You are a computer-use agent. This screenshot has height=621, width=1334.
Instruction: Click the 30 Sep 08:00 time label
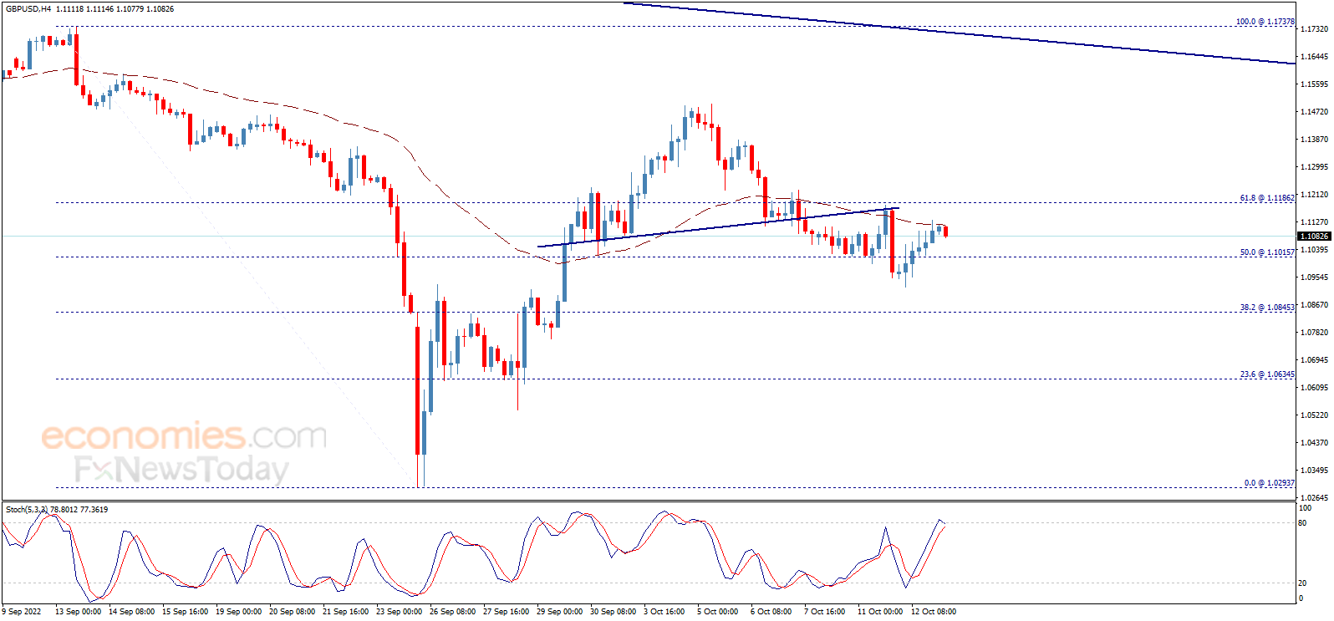(x=613, y=612)
